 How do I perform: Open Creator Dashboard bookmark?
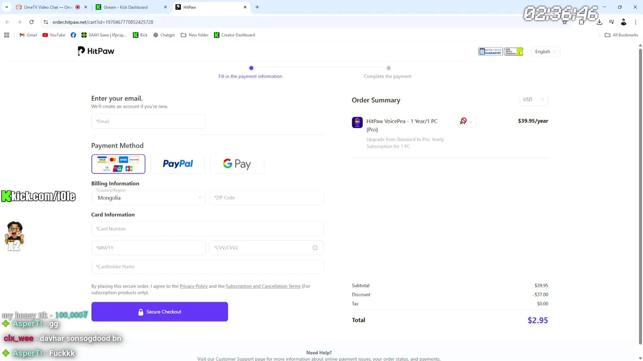click(x=235, y=35)
